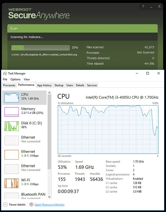Select the Wi-Fi graph thumbnail

click(12, 183)
